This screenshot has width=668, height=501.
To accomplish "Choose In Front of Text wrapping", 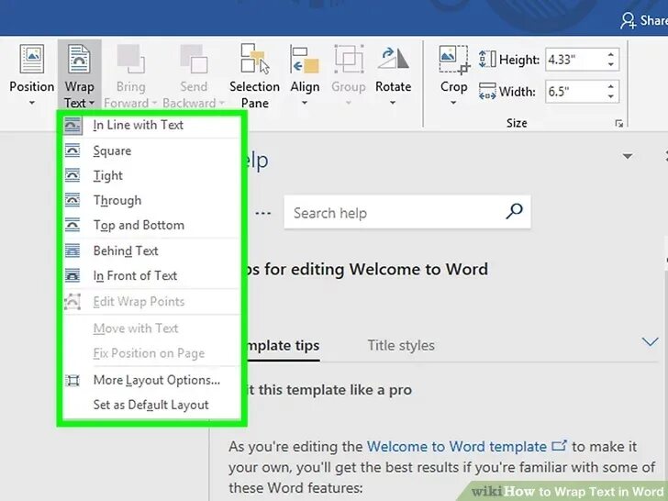I will point(151,276).
